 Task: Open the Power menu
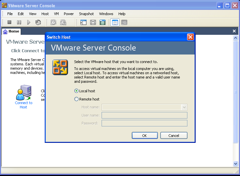[x=69, y=14]
